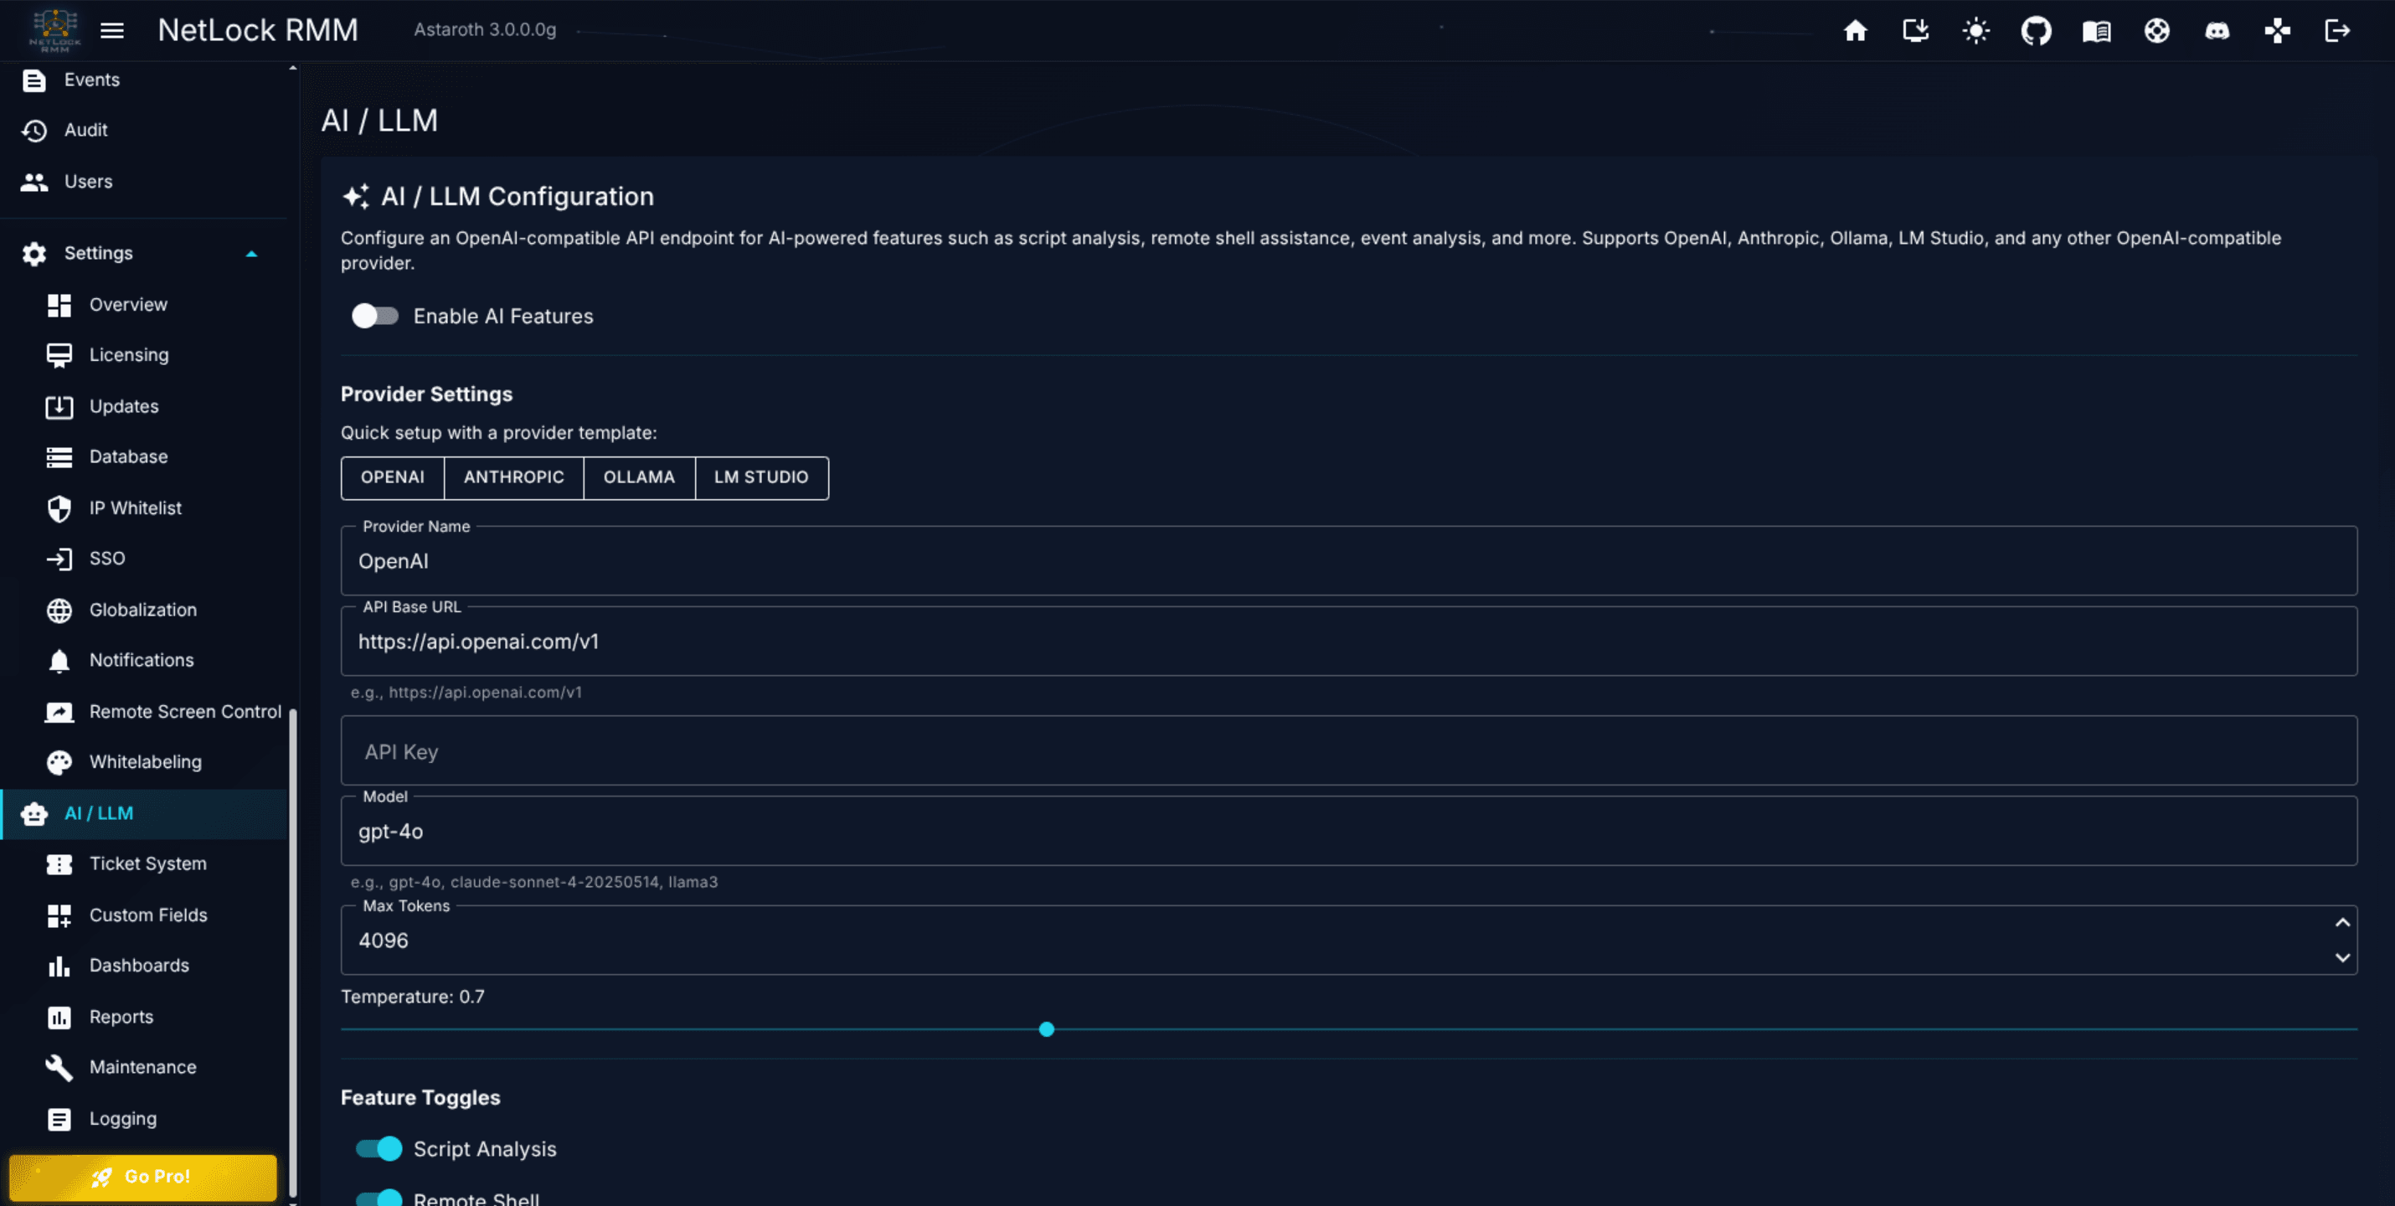Click the sidebar scrollbar
The width and height of the screenshot is (2395, 1206).
[293, 952]
